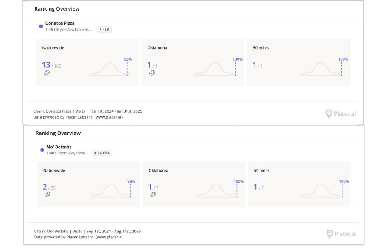Screen dimensions: 392x249
Task: Open the Donatos Pizza venue name
Action: point(60,23)
